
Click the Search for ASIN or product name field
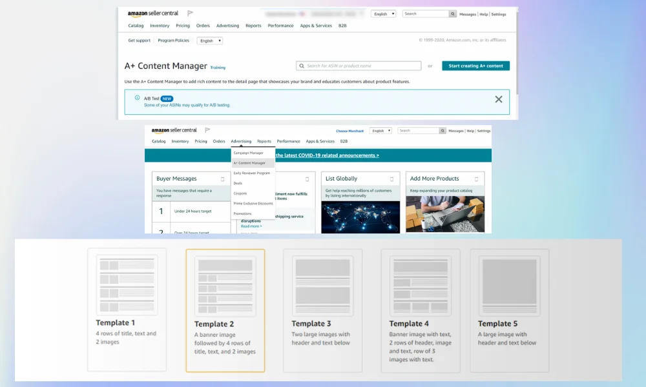tap(359, 66)
